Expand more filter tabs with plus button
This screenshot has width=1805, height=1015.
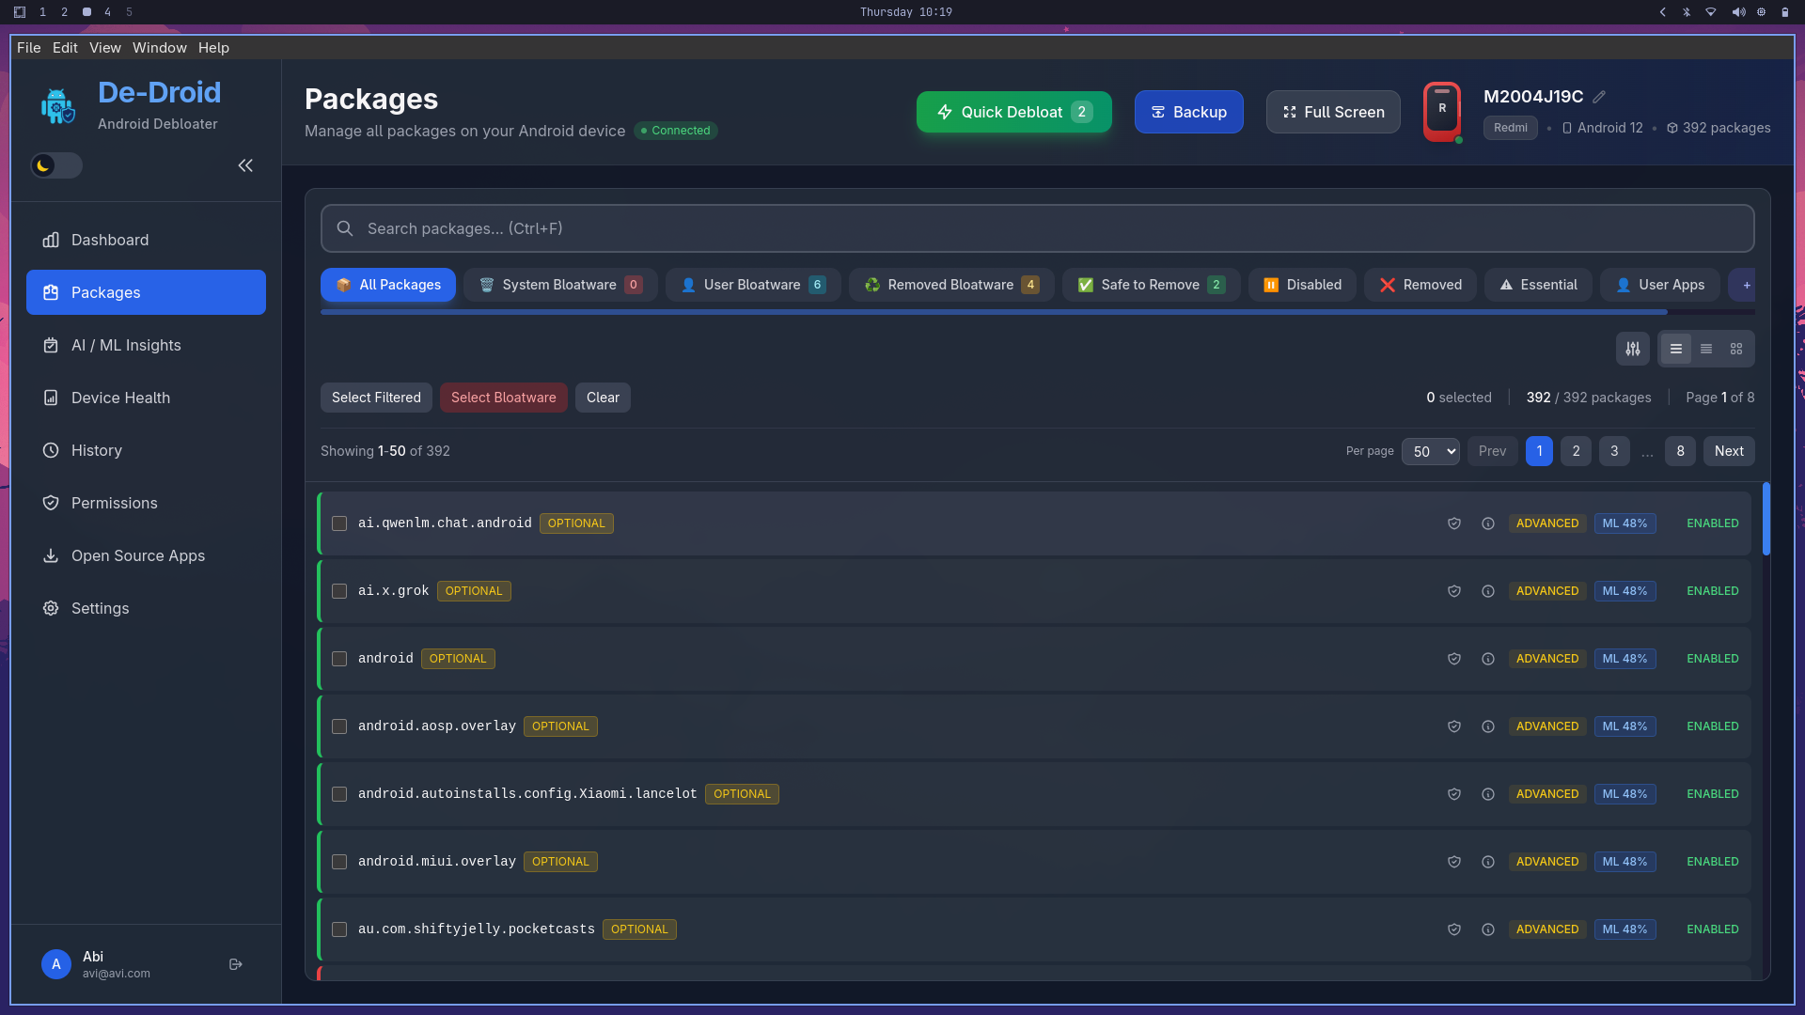pyautogui.click(x=1746, y=285)
